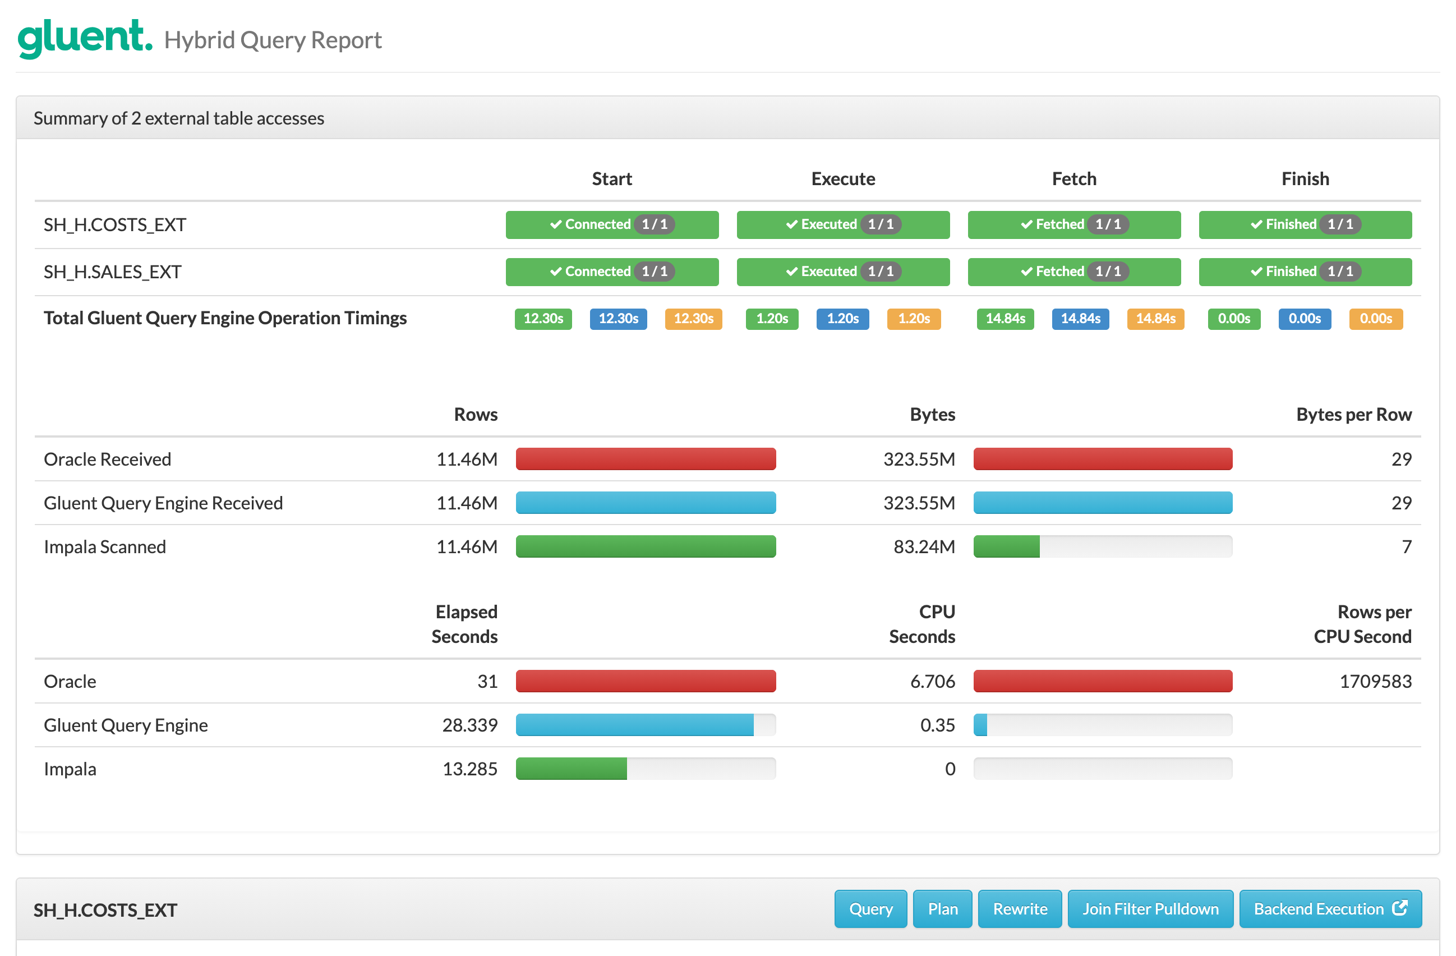1456x956 pixels.
Task: Click the SH_H.SALES_EXT summary row name
Action: (113, 272)
